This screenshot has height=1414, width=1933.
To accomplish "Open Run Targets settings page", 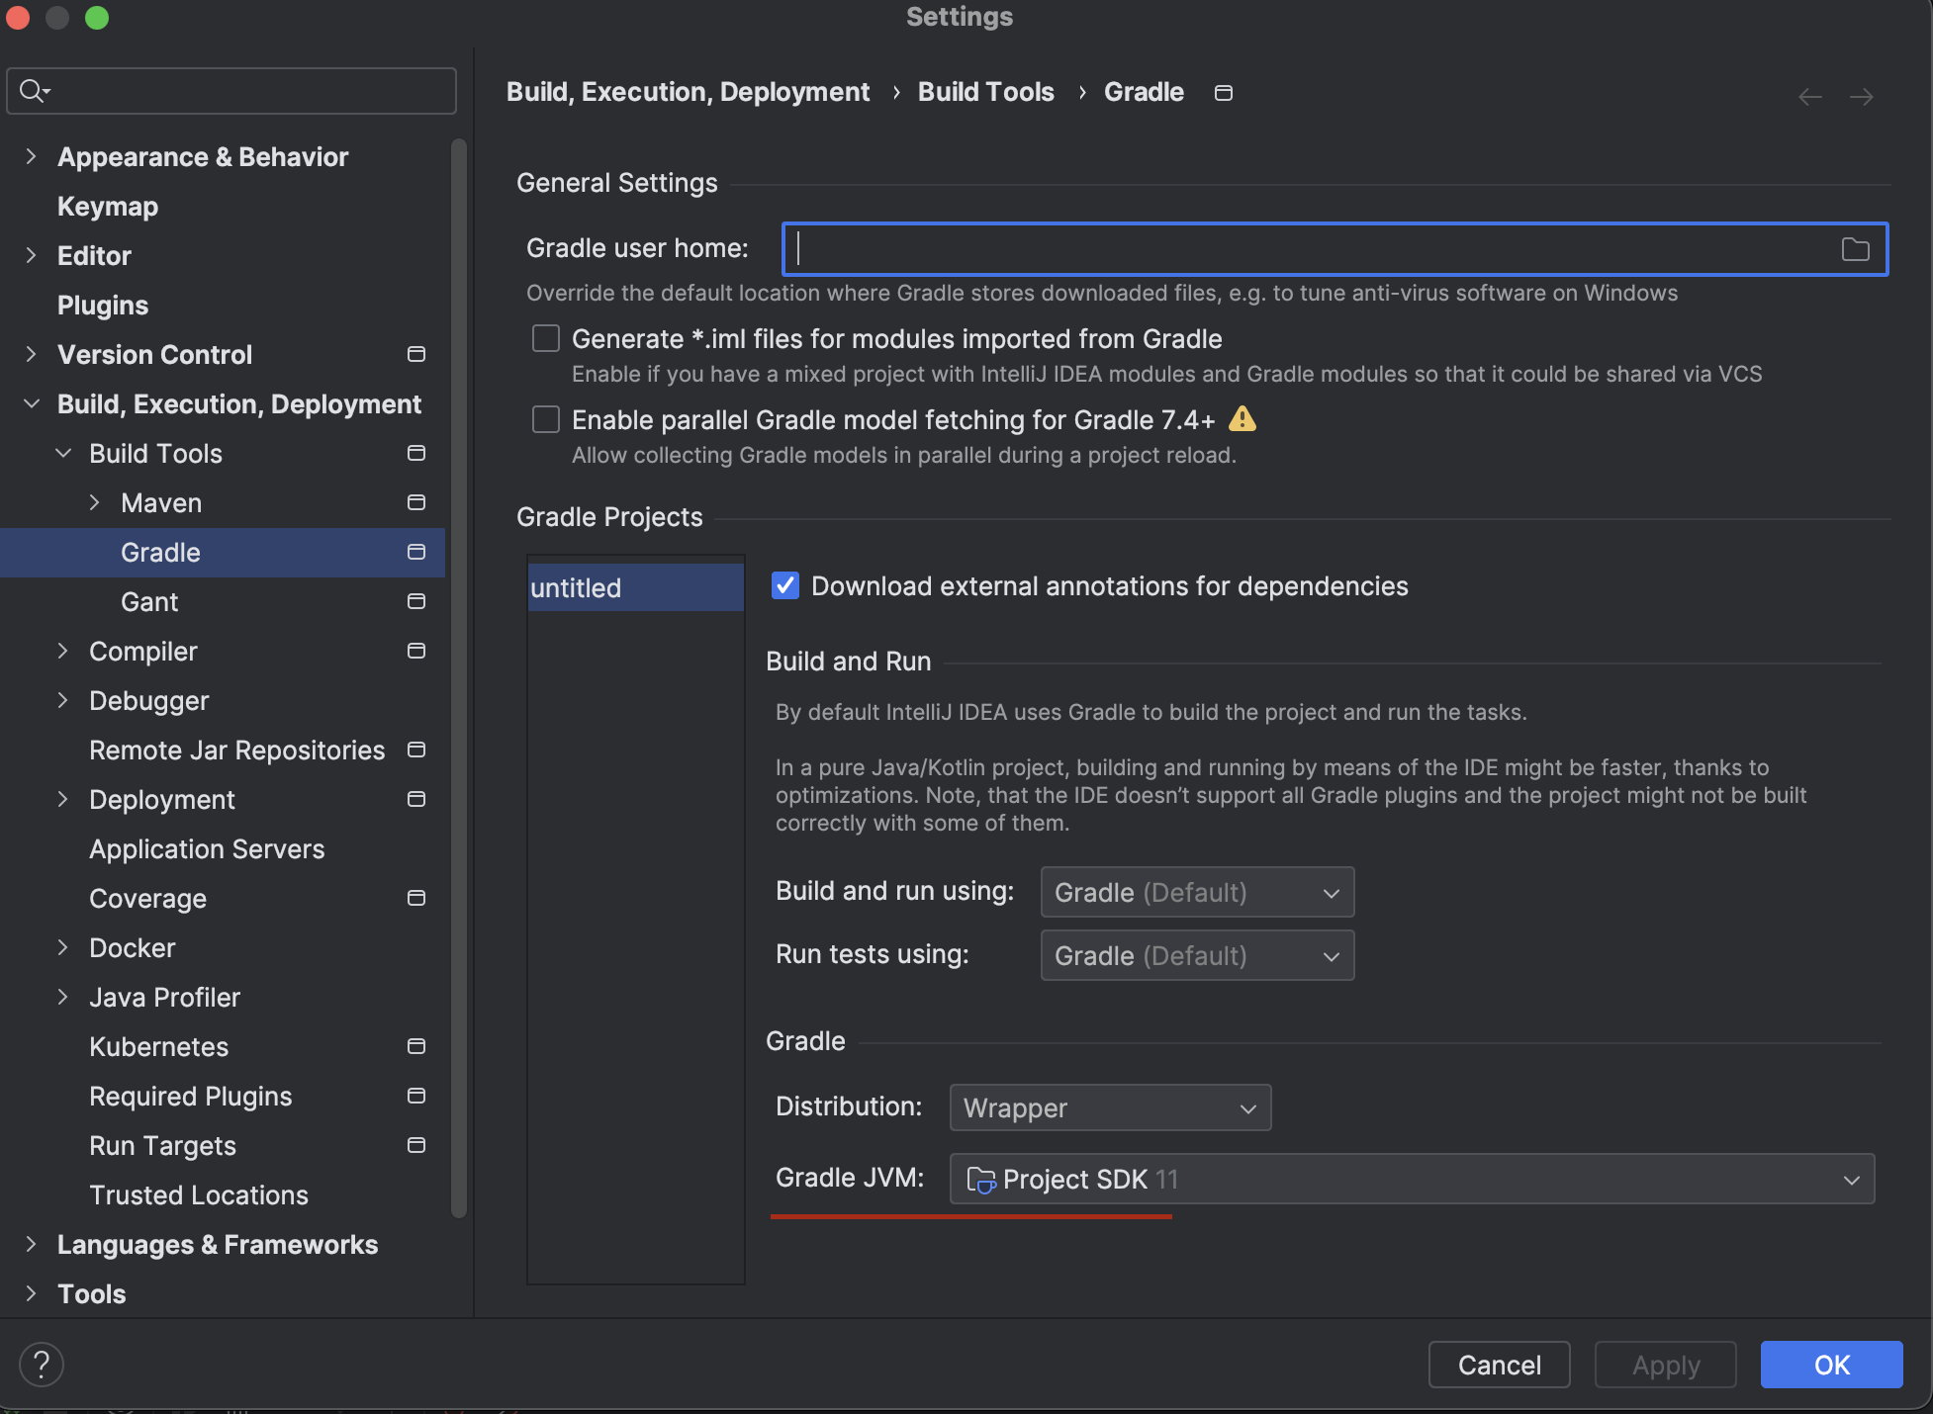I will tap(162, 1145).
